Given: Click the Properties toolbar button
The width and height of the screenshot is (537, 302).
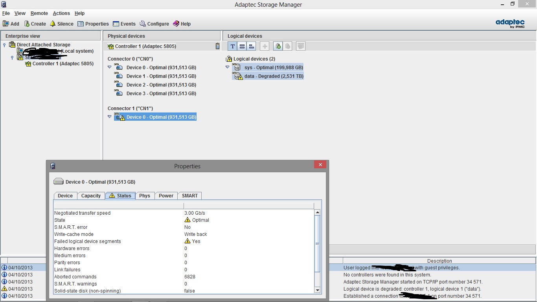Looking at the screenshot, I should [93, 24].
